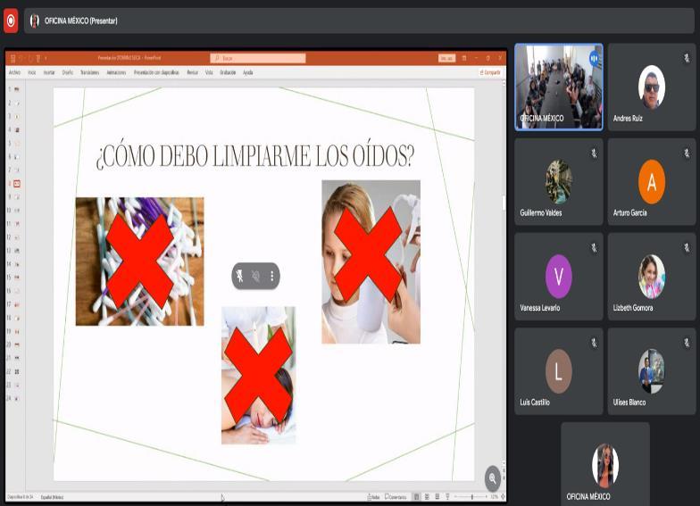Click the zoom magnifier button over the slide
Image resolution: width=700 pixels, height=506 pixels.
point(493,478)
